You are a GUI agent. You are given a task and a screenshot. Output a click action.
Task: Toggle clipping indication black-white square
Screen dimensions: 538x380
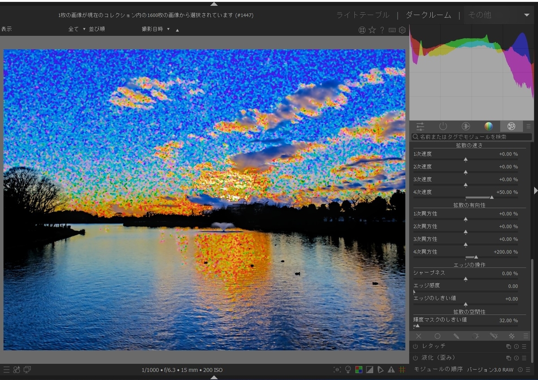(x=369, y=370)
